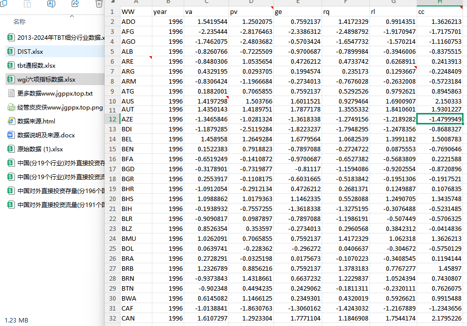The image size is (467, 326).
Task: Sort files by the 名称 column header
Action: click(19, 22)
